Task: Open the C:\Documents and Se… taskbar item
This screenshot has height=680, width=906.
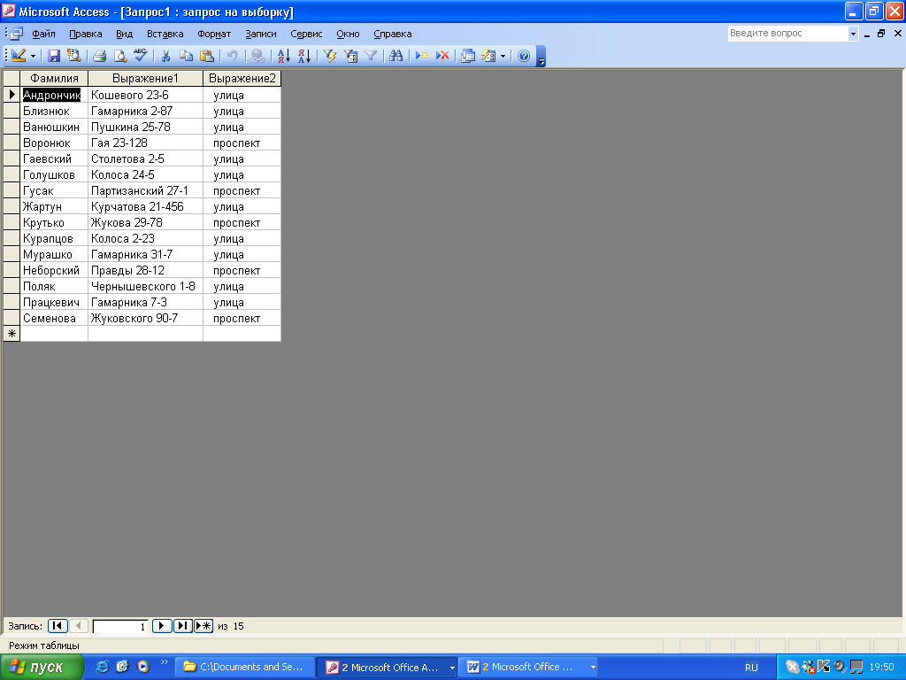Action: tap(245, 667)
